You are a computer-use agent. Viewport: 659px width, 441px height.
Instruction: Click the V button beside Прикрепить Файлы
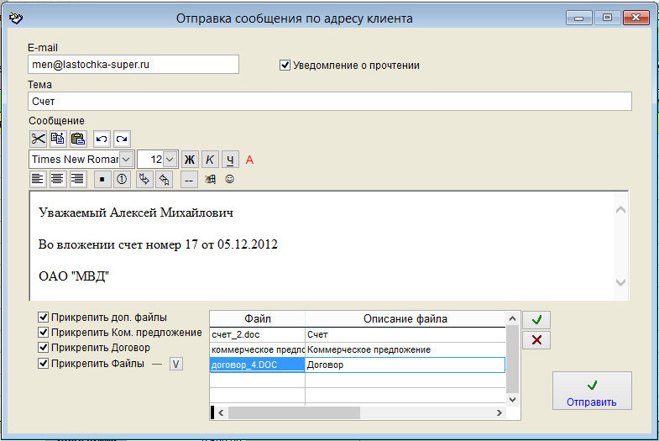(175, 364)
